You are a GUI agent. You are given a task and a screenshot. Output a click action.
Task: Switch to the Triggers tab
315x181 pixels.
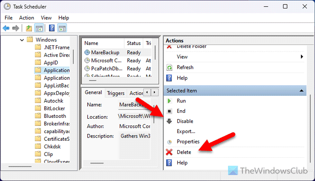pyautogui.click(x=116, y=93)
